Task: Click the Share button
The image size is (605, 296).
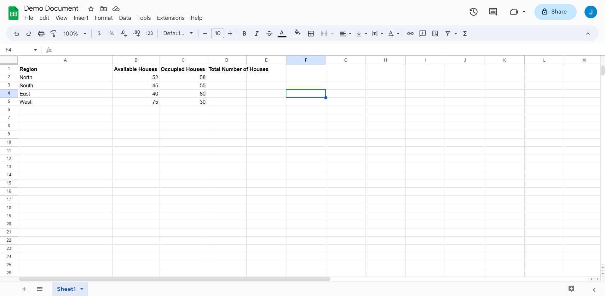Action: click(x=555, y=12)
